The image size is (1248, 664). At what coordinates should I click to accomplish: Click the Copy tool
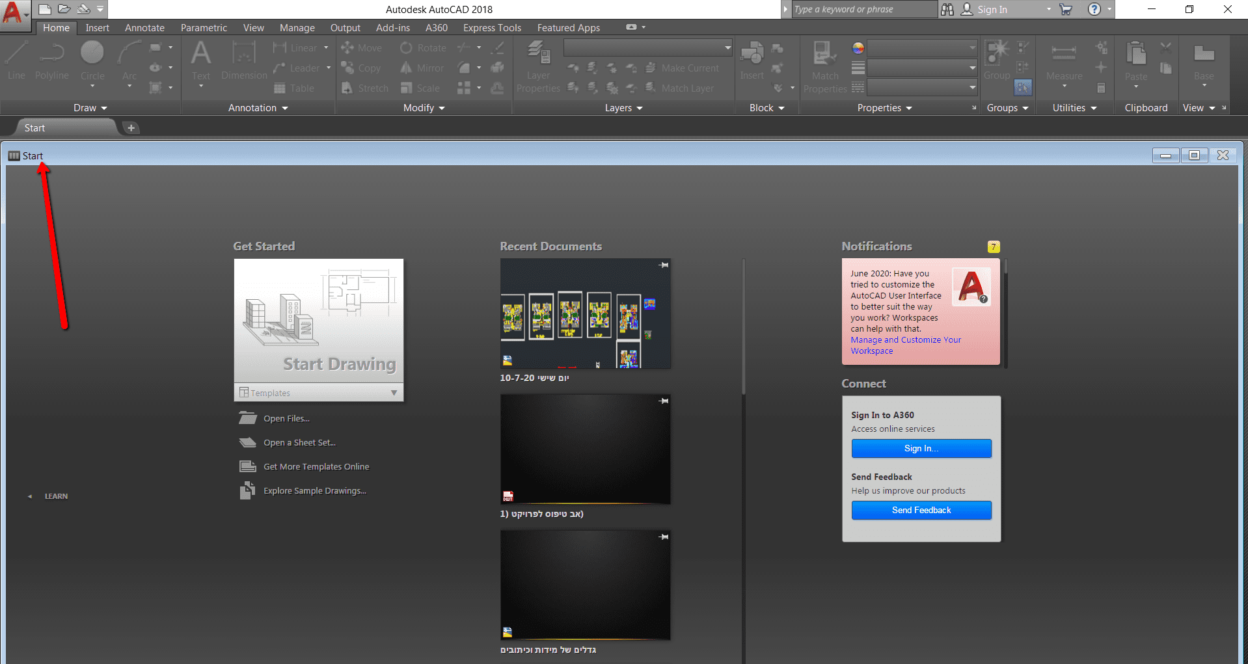coord(361,68)
